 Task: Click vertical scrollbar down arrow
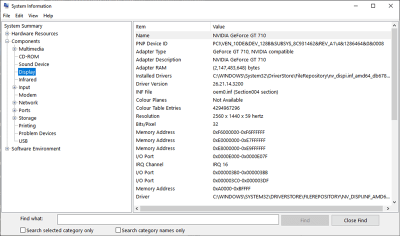coord(394,202)
